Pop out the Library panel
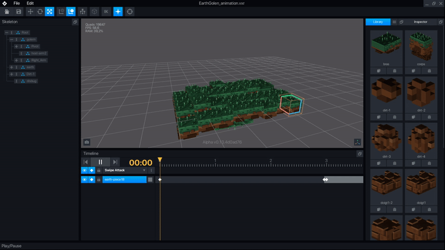This screenshot has width=445, height=250. click(401, 22)
